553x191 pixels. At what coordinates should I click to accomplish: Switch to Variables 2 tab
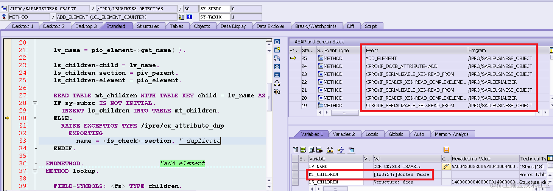tap(344, 134)
